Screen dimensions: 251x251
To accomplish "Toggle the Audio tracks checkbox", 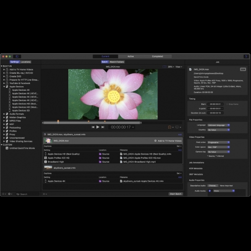I will click(x=210, y=191).
